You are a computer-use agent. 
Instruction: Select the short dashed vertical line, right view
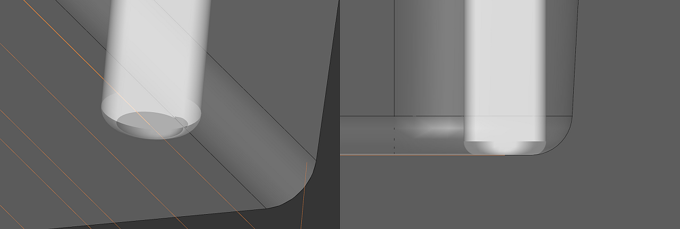(394, 141)
